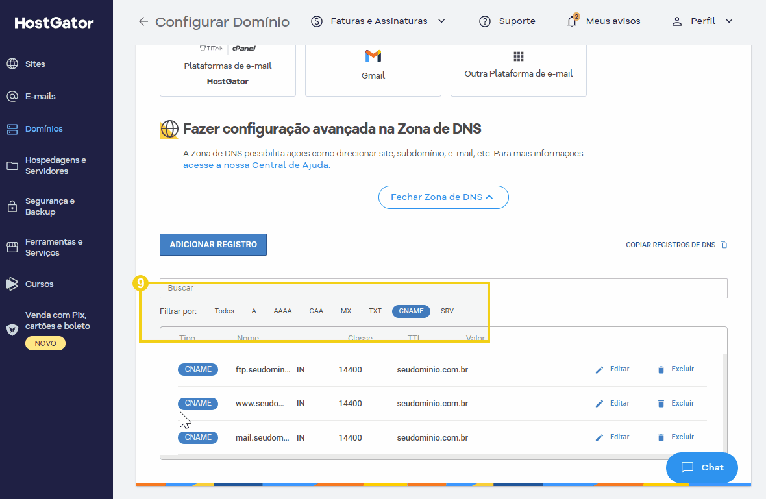The width and height of the screenshot is (766, 499).
Task: Expand Faturas e Assinaturas dropdown chevron
Action: click(441, 21)
